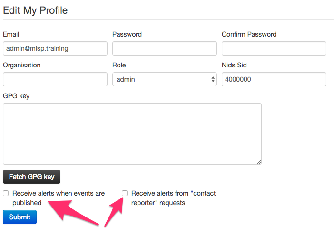Click the Organisation label text
334x236 pixels.
tap(22, 65)
